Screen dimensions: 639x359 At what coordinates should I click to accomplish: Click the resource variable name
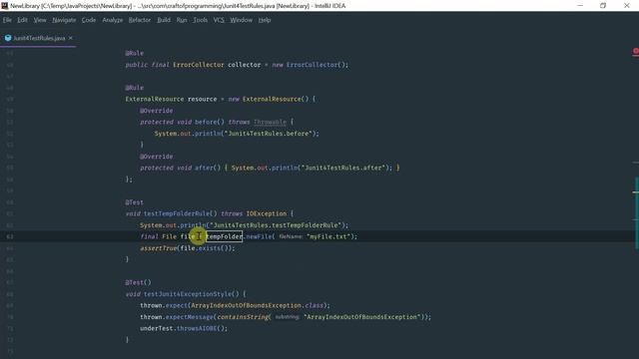[x=202, y=100]
